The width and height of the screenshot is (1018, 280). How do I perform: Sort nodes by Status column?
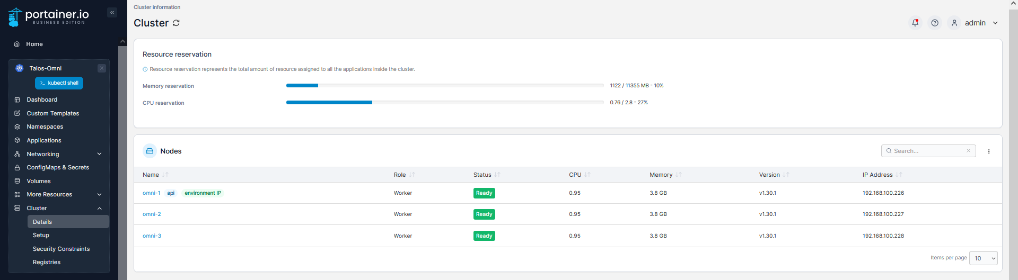[x=487, y=175]
